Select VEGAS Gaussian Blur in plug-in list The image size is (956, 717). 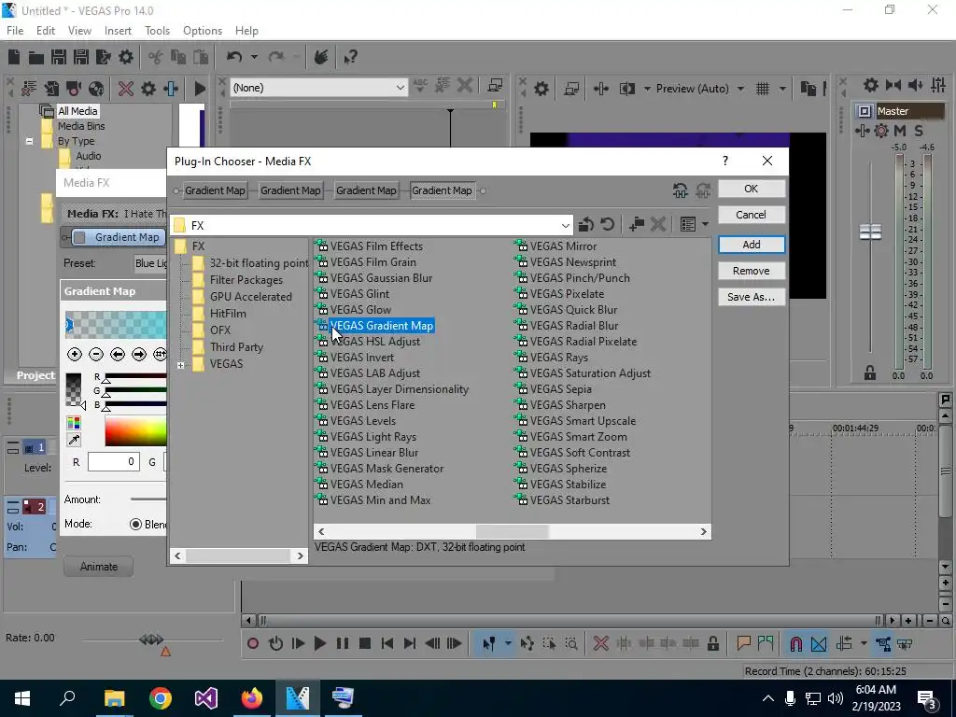click(x=381, y=278)
